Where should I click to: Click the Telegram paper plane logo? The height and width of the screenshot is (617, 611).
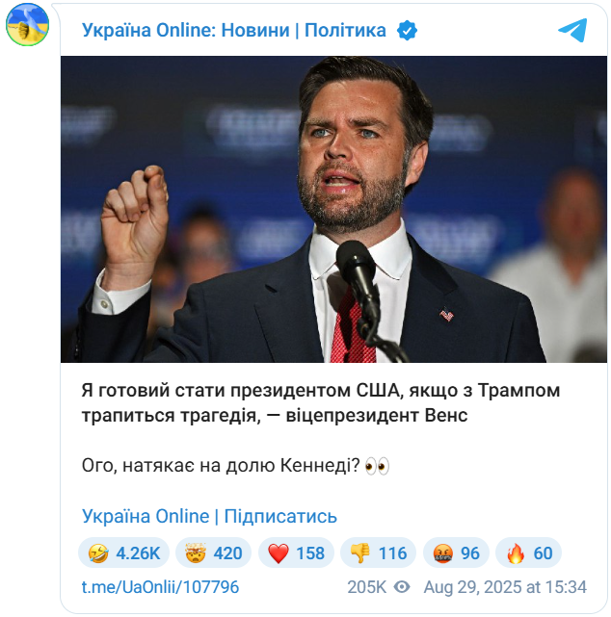pyautogui.click(x=571, y=31)
